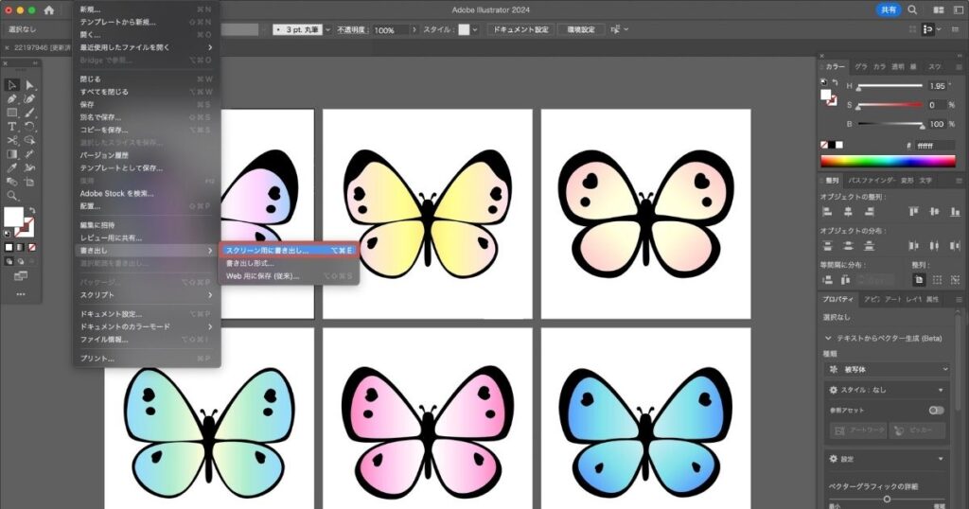Viewport: 969px width, 509px height.
Task: Click the Home icon in title bar
Action: tap(48, 9)
